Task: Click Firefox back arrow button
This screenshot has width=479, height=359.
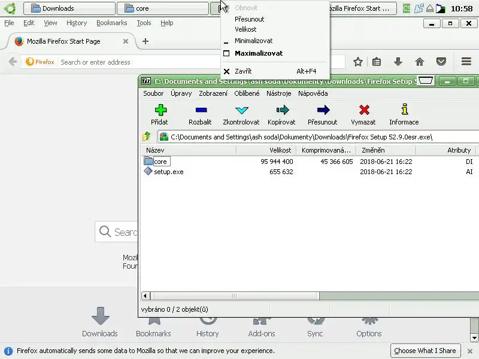Action: click(13, 62)
